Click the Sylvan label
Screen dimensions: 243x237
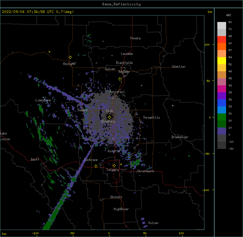pos(110,69)
